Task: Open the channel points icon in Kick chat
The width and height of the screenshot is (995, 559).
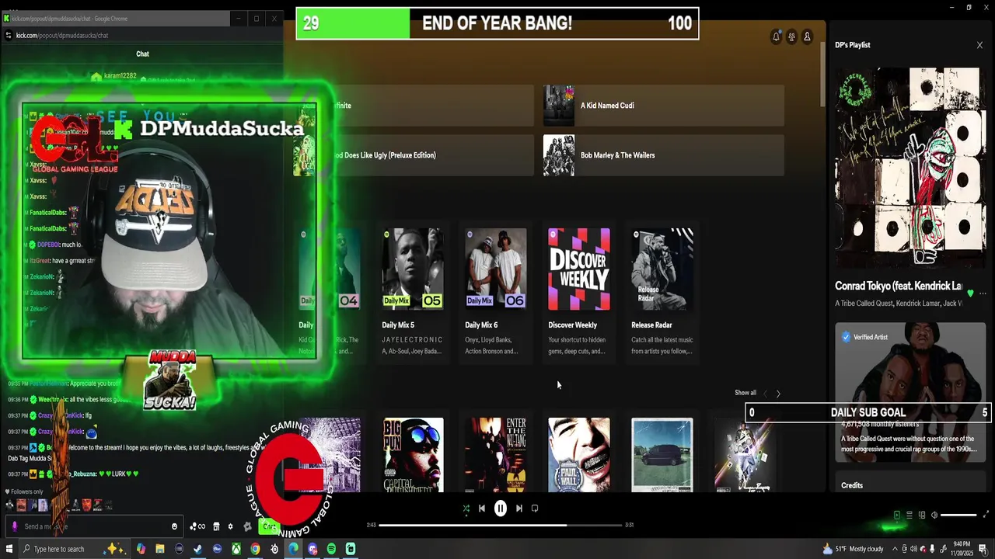Action: (x=197, y=526)
